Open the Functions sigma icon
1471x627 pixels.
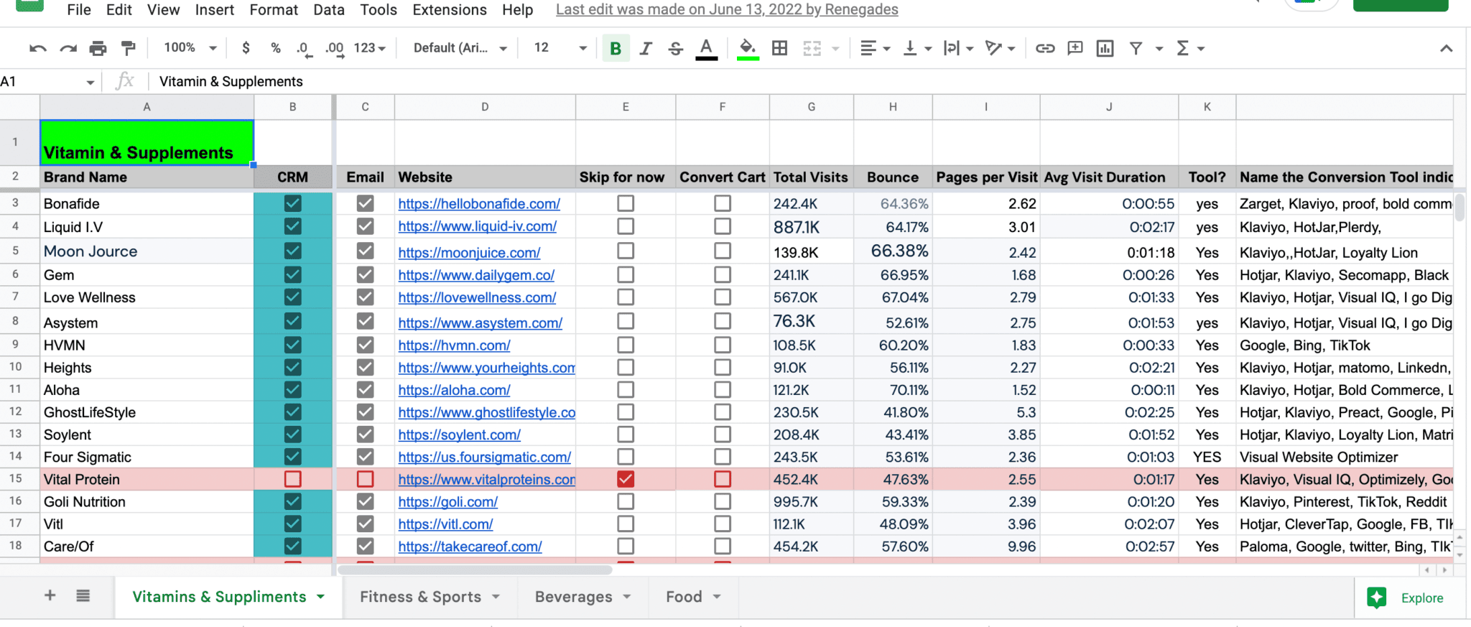[x=1183, y=48]
